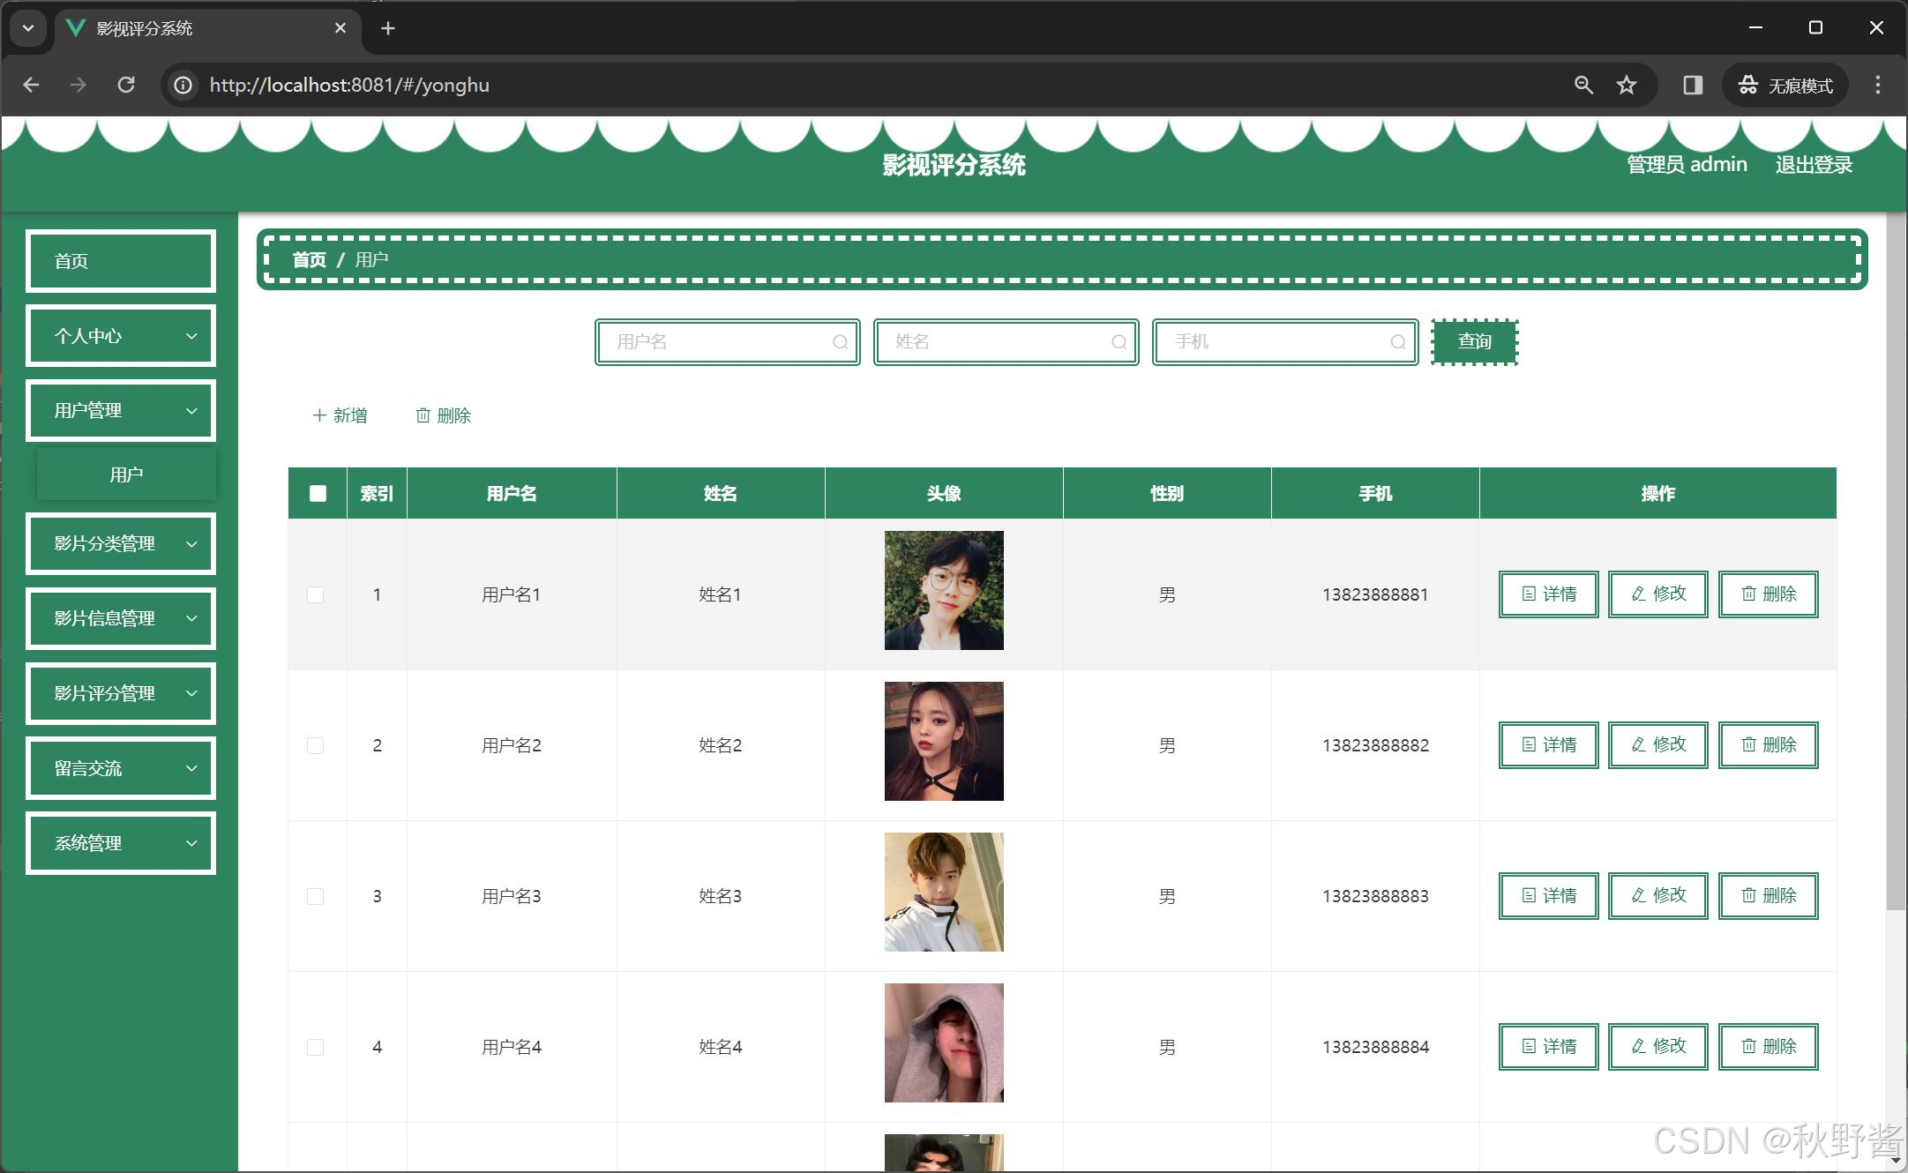Open browser zoom magnifier icon
Viewport: 1908px width, 1173px height.
1583,85
